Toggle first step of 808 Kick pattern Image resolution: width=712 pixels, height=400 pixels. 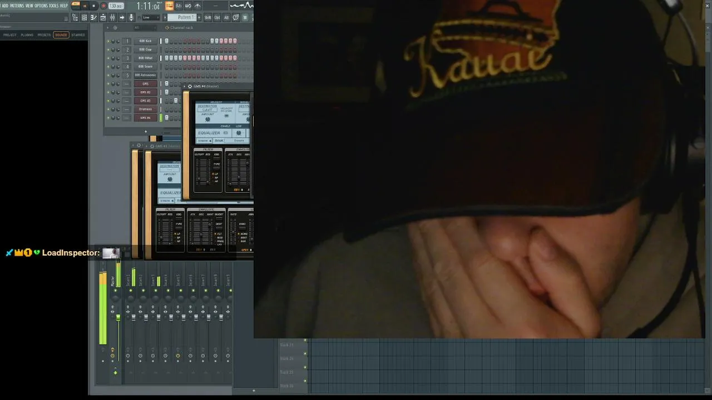(x=166, y=41)
